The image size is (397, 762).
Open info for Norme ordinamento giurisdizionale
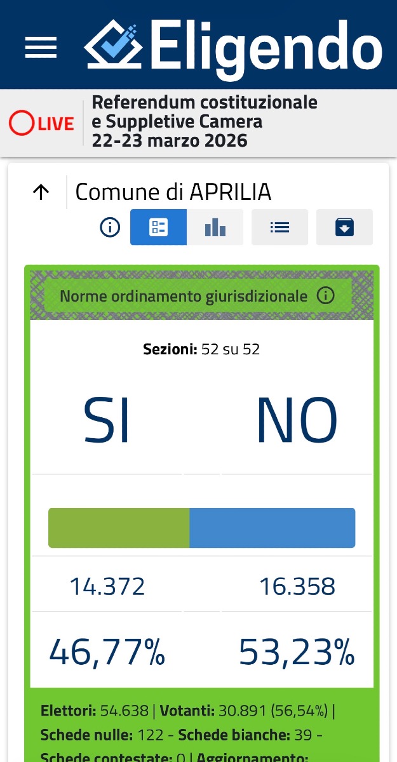point(325,296)
